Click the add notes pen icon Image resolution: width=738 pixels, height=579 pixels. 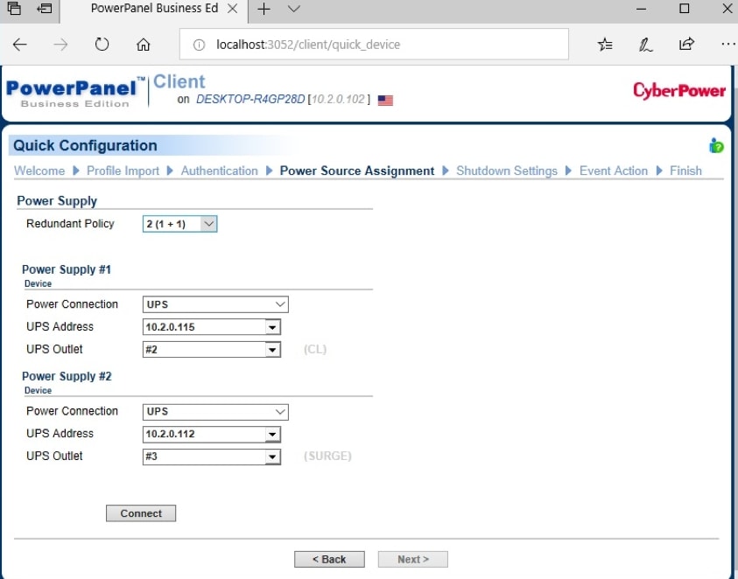tap(645, 45)
